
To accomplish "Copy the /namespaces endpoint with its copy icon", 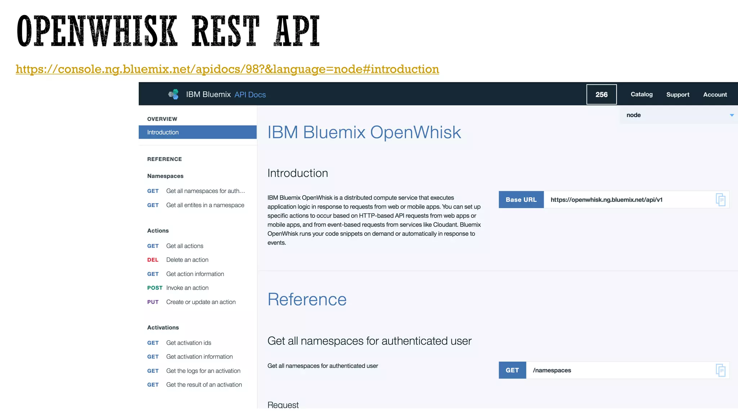I will click(x=720, y=370).
